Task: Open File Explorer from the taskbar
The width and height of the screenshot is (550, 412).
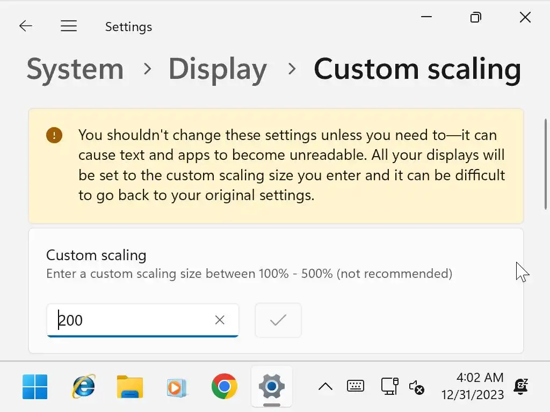Action: tap(130, 387)
